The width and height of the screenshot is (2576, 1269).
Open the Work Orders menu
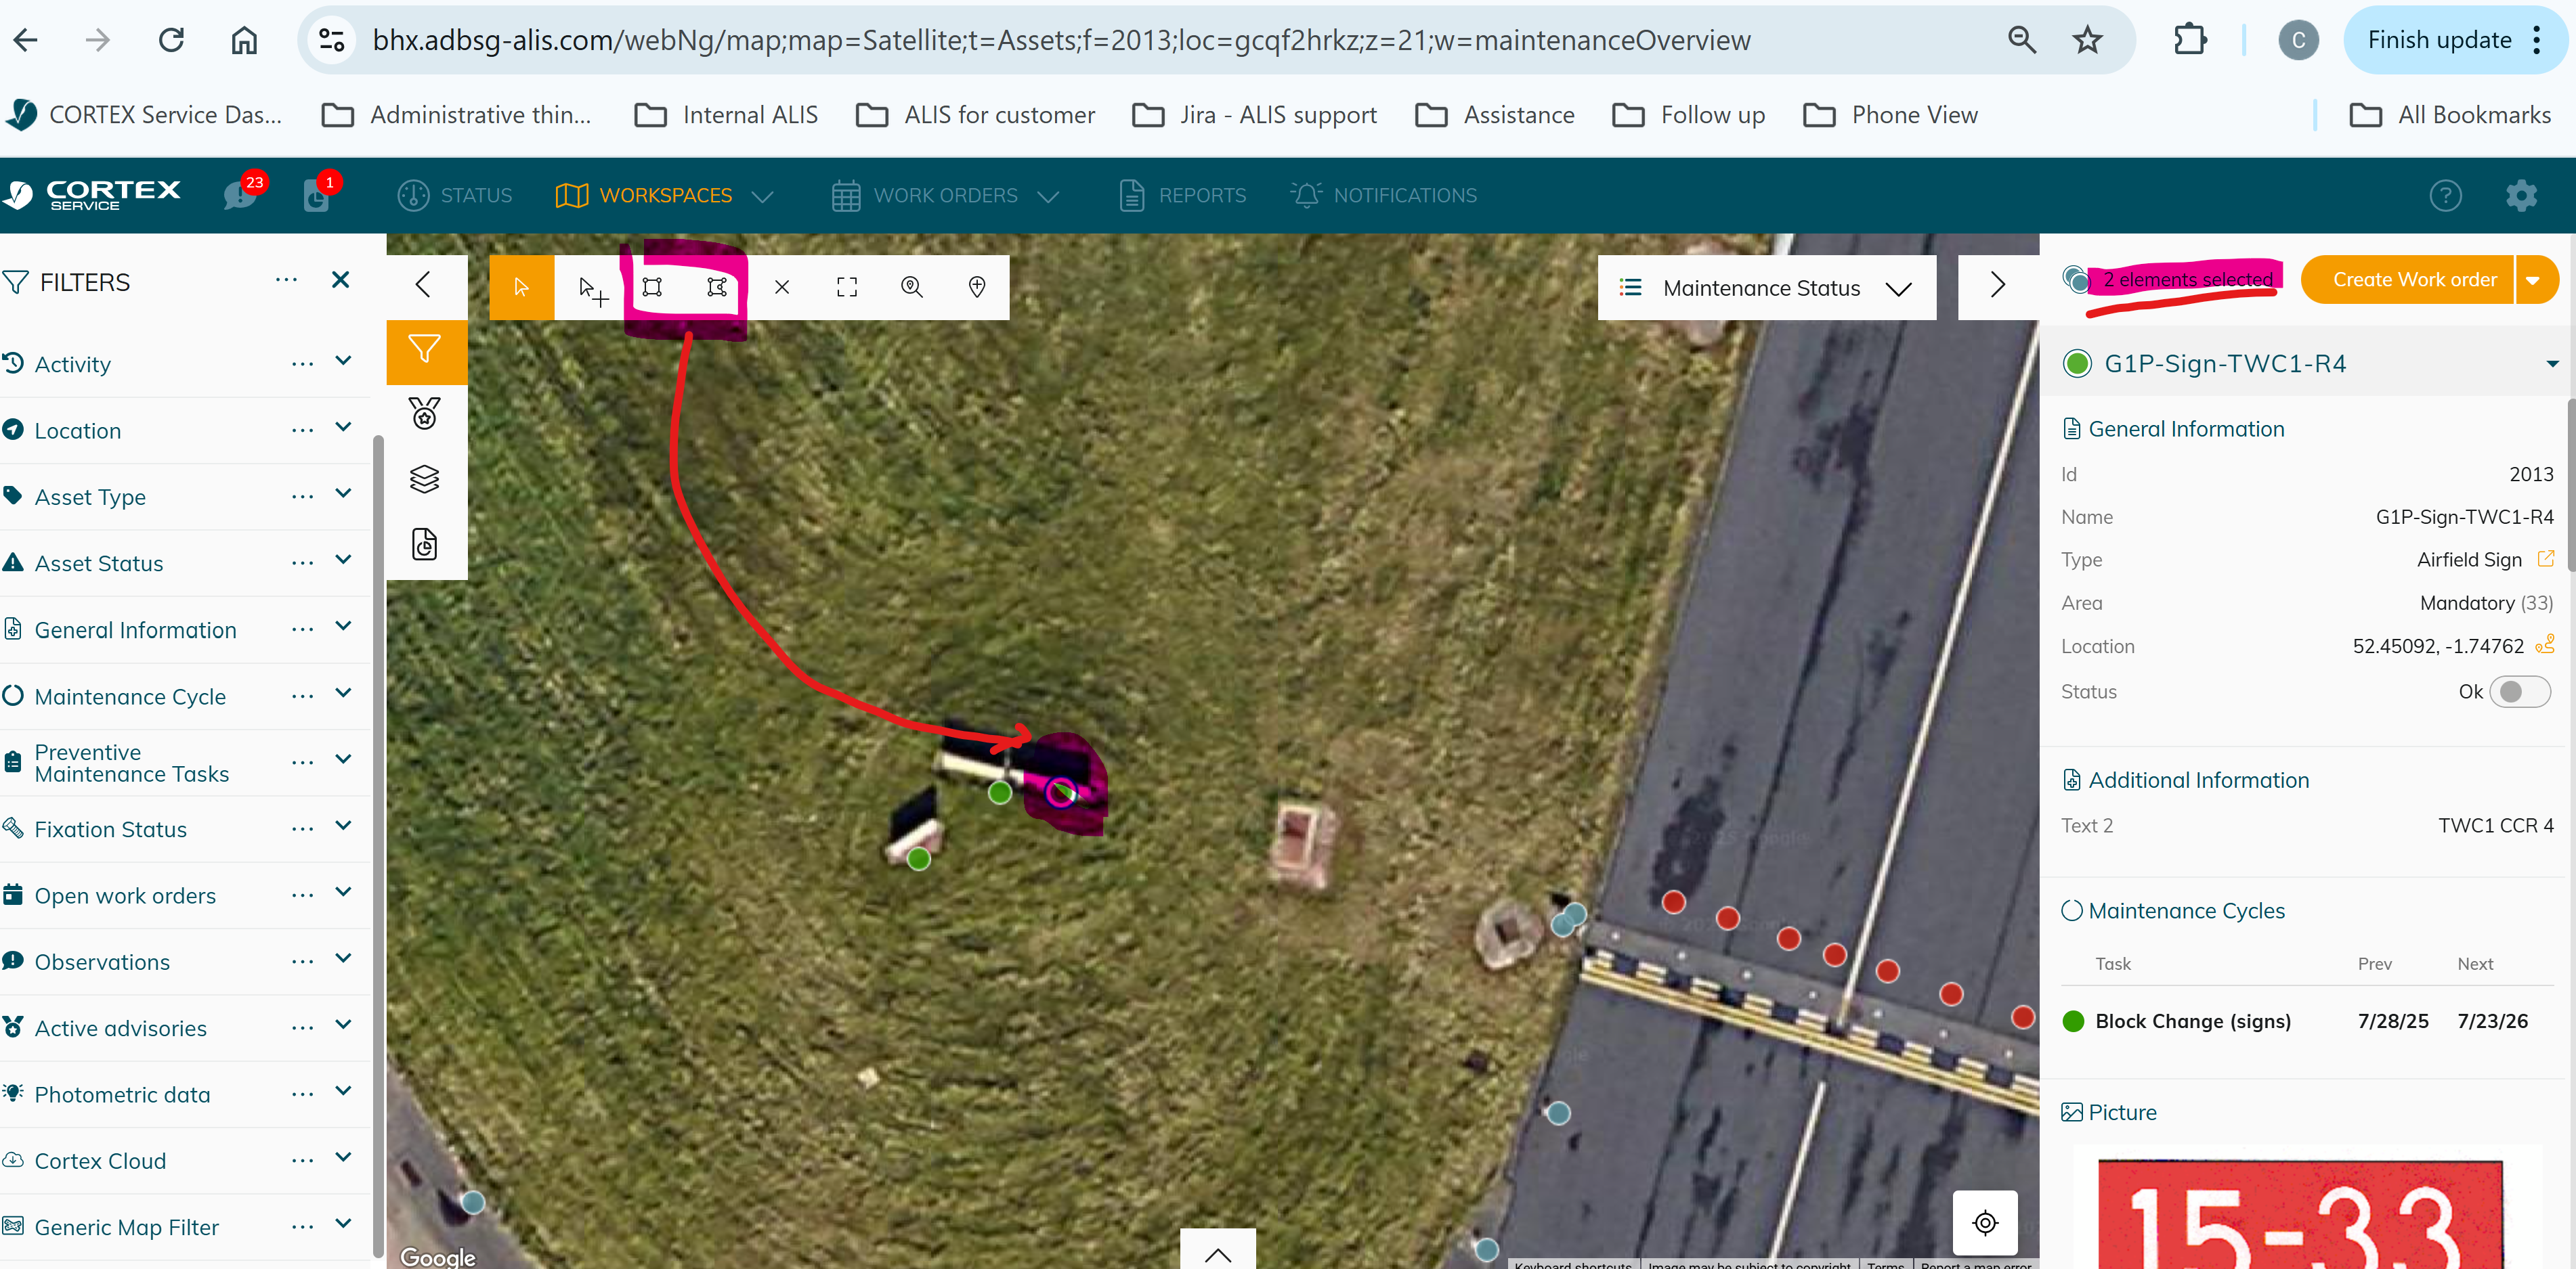click(x=945, y=196)
